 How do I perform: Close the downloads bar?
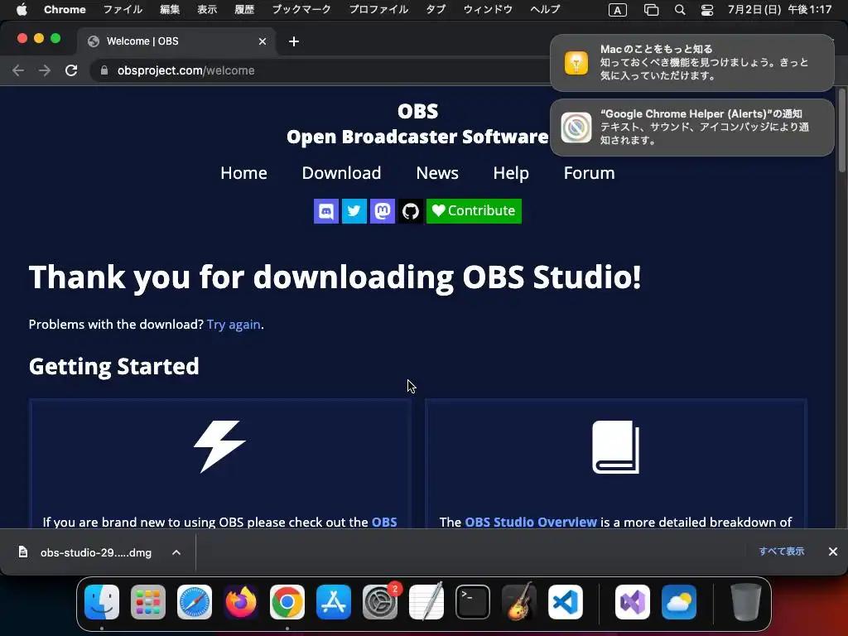[x=833, y=551]
